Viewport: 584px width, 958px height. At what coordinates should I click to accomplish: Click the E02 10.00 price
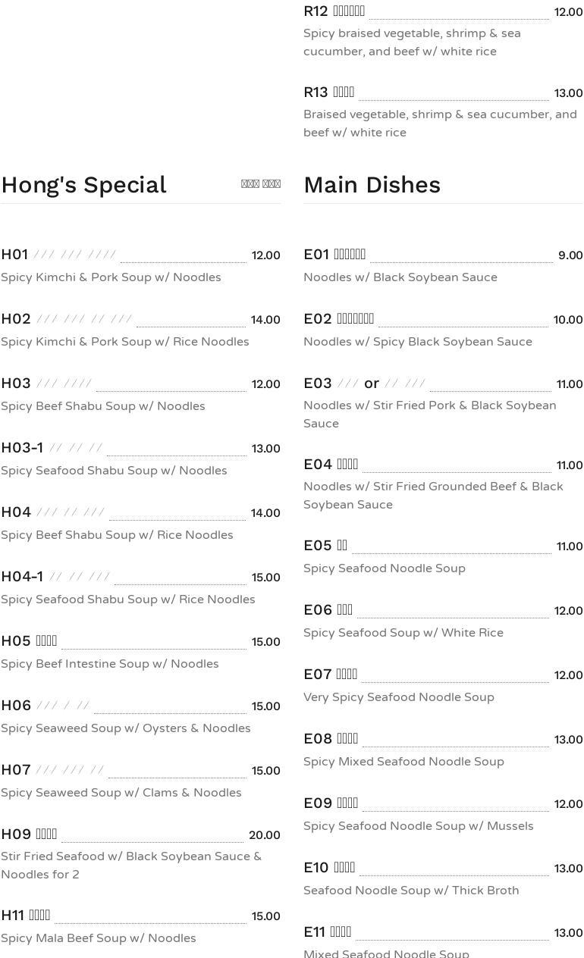(567, 320)
